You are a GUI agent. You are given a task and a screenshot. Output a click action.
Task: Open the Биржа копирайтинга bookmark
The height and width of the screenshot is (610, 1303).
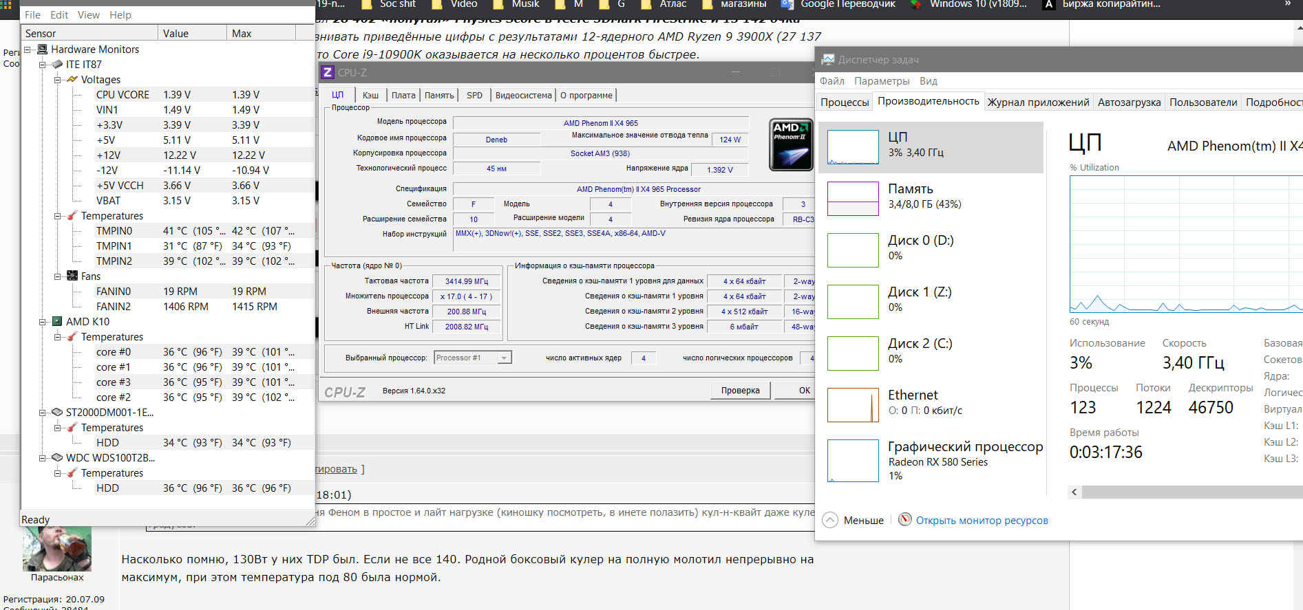click(1102, 4)
